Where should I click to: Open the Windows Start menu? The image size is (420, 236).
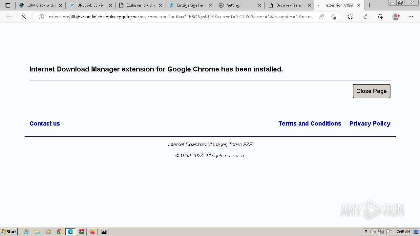tap(9, 232)
